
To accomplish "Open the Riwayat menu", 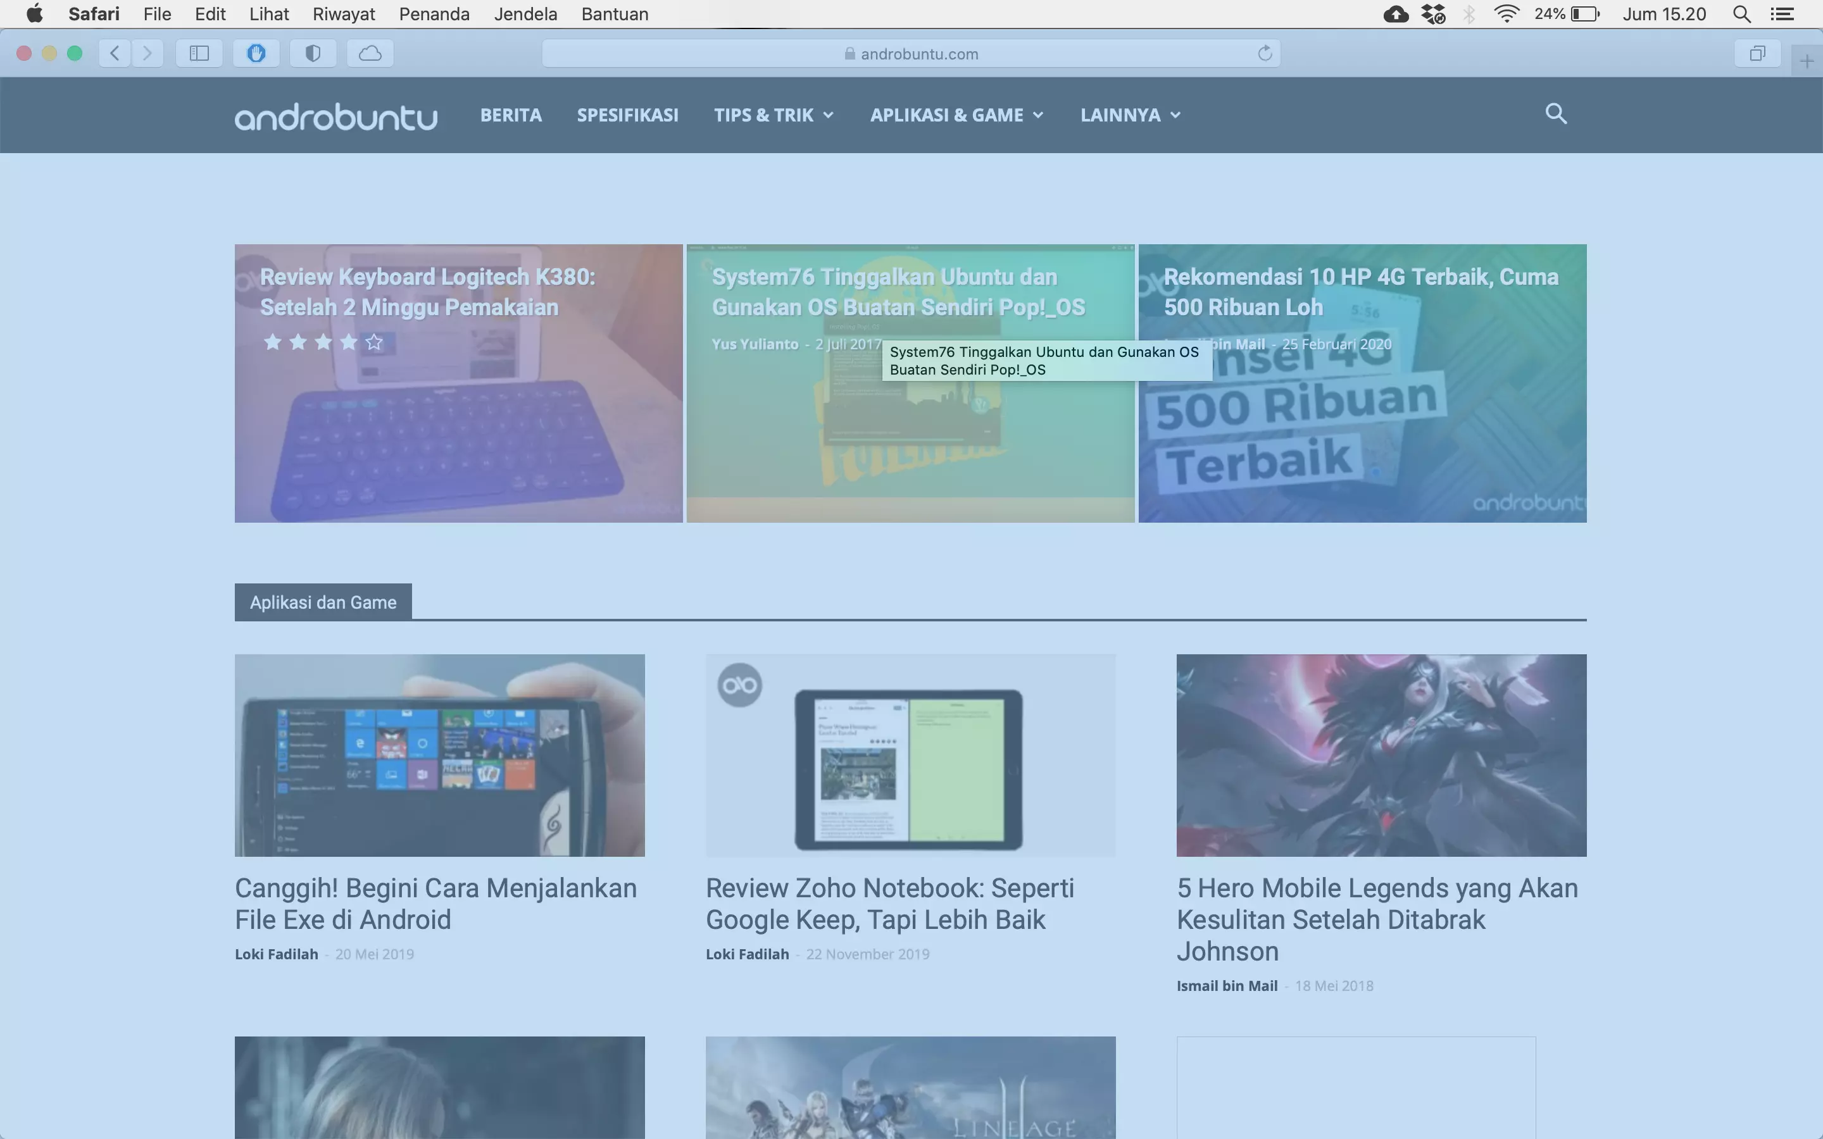I will coord(344,13).
